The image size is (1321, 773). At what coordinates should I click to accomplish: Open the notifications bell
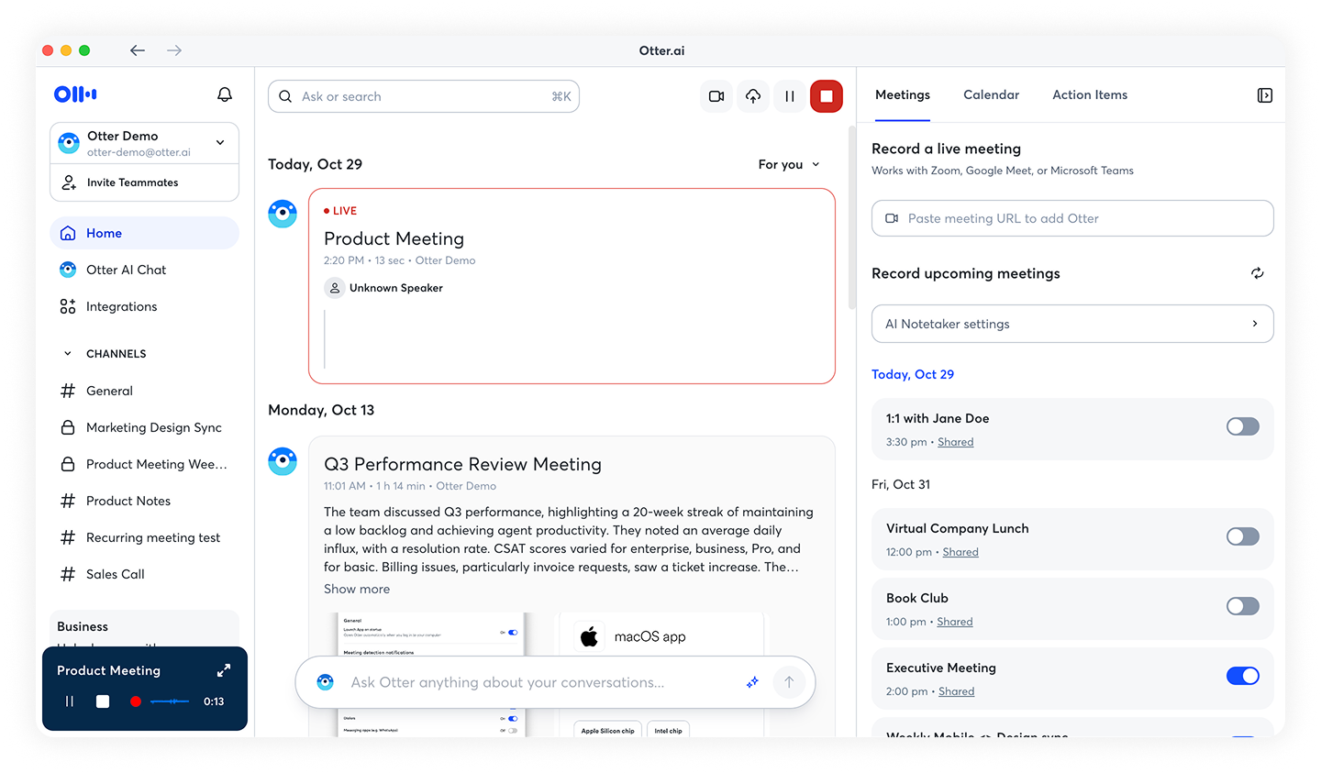click(224, 94)
